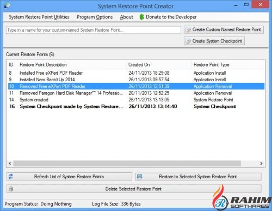Viewport: 272px width, 211px height.
Task: Click date 26/11/2013 09:57:54
Action: click(x=149, y=80)
